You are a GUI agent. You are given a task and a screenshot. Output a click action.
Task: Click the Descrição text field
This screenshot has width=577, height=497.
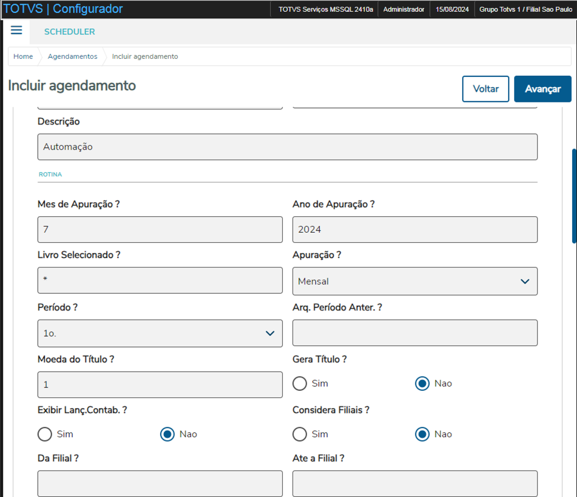coord(287,147)
